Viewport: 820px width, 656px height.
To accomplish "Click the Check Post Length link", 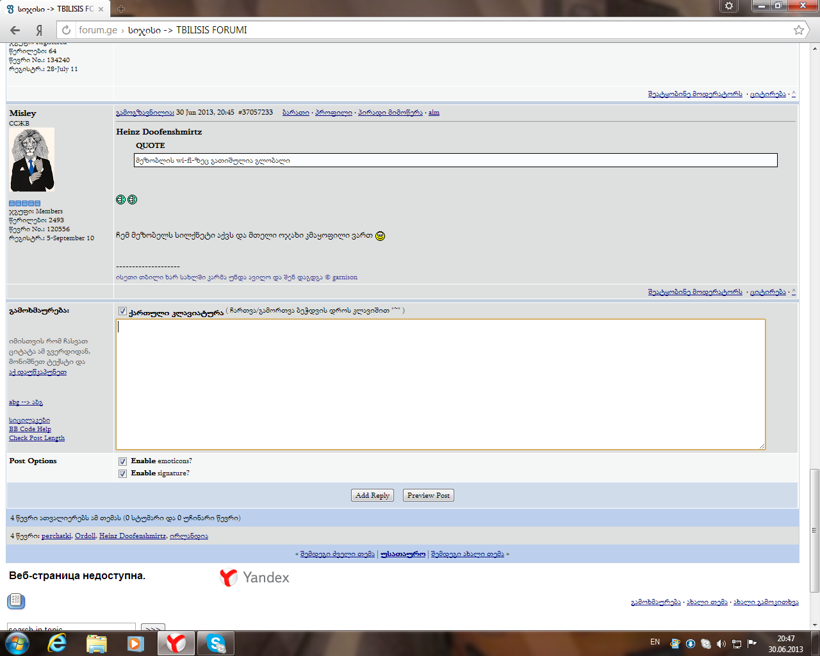I will tap(37, 438).
